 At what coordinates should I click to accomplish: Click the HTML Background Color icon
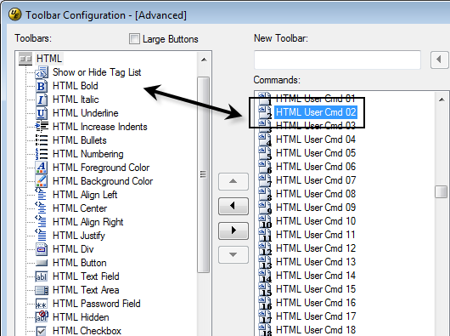pos(42,181)
